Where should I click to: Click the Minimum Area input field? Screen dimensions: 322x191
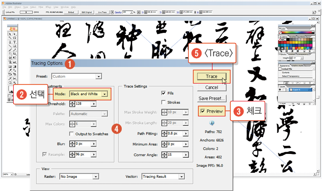(175, 144)
